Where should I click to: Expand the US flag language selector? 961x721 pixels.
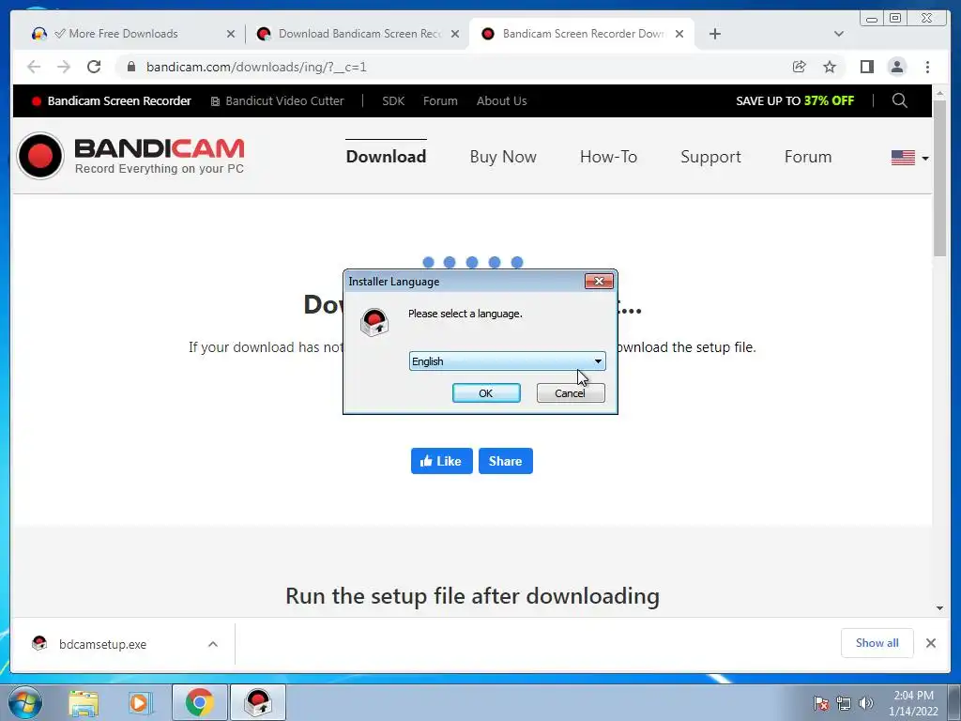[x=909, y=158]
